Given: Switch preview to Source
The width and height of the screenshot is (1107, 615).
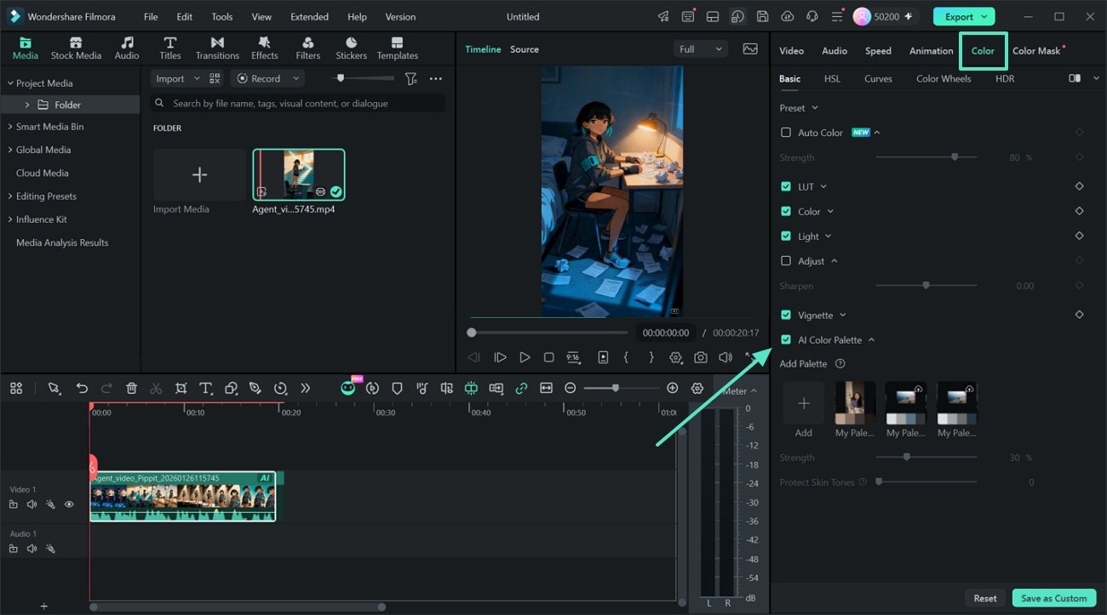Looking at the screenshot, I should pos(525,49).
